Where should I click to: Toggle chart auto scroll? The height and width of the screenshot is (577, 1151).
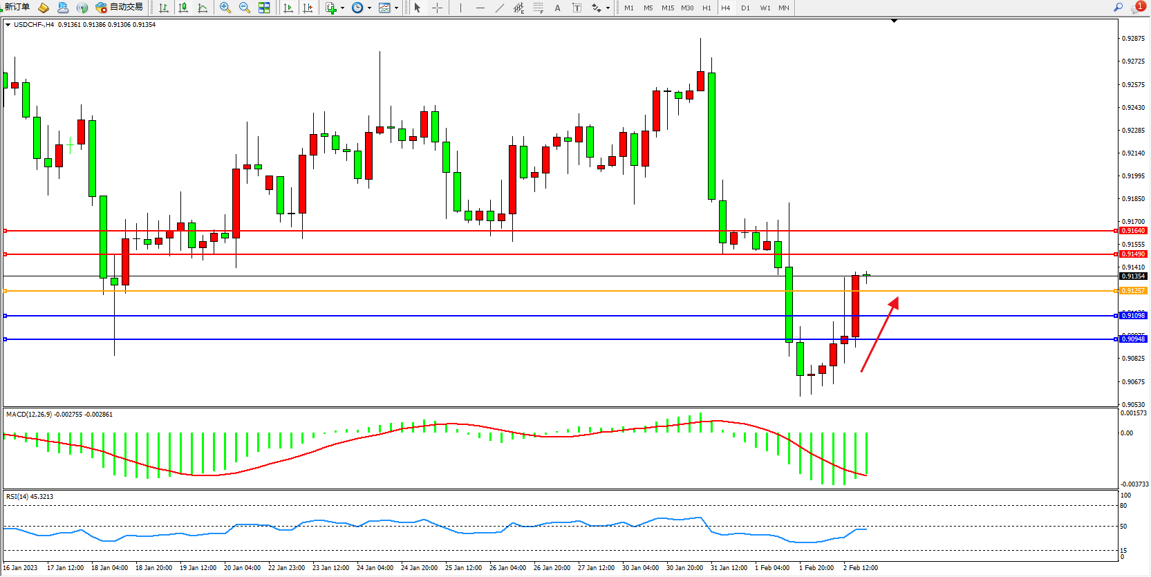[288, 8]
